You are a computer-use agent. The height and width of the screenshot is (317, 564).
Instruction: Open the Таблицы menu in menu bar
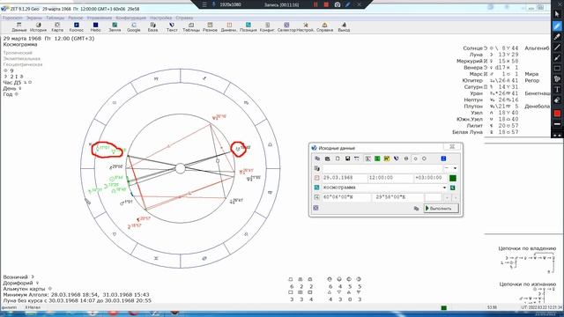click(55, 18)
